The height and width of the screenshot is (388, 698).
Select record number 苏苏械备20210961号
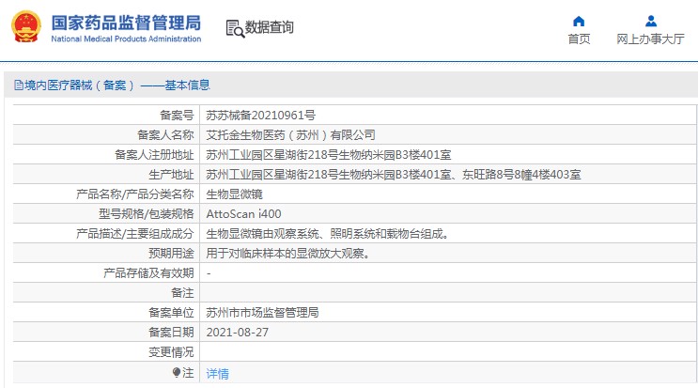(260, 116)
